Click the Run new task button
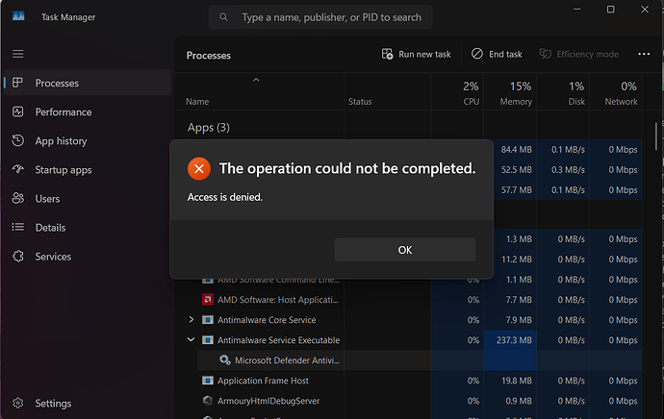Viewport: 664px width, 419px height. pyautogui.click(x=416, y=55)
